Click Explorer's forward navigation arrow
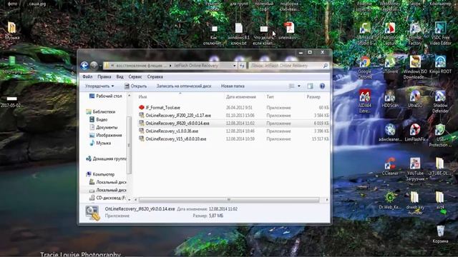The height and width of the screenshot is (257, 458). point(94,66)
